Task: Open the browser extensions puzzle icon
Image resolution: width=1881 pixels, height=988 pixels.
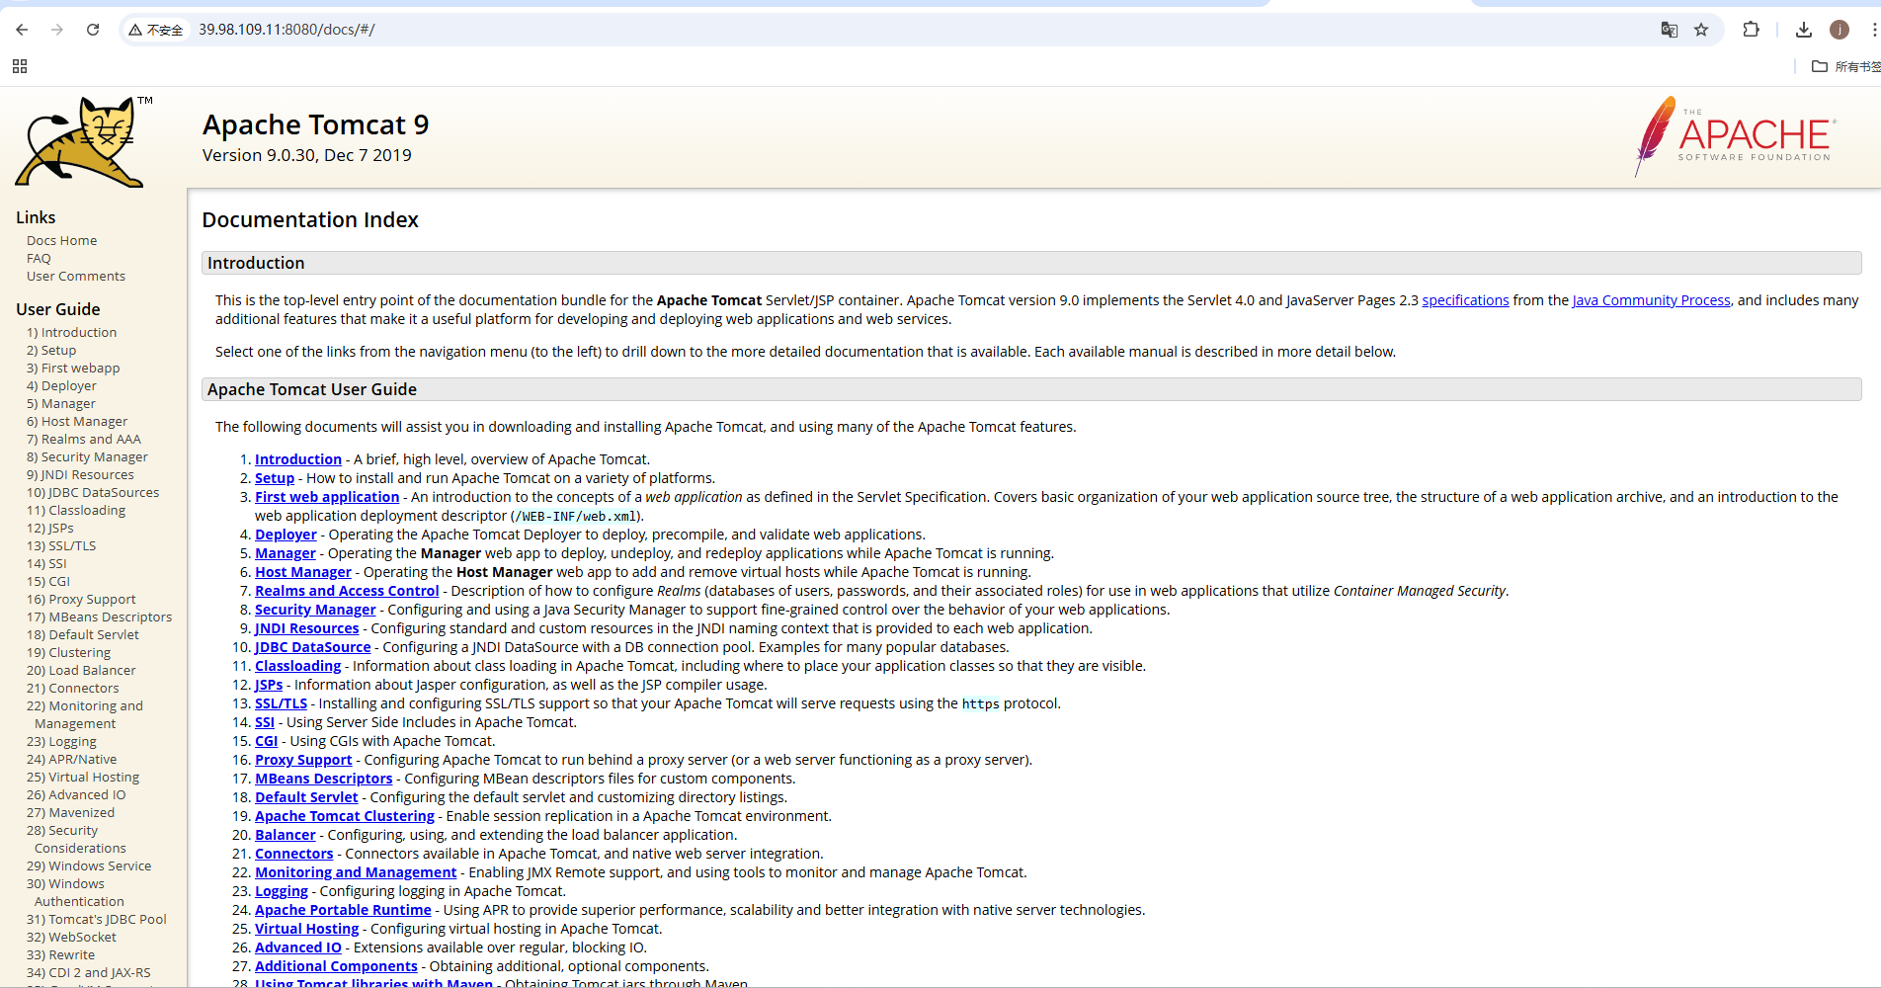Action: pyautogui.click(x=1751, y=30)
